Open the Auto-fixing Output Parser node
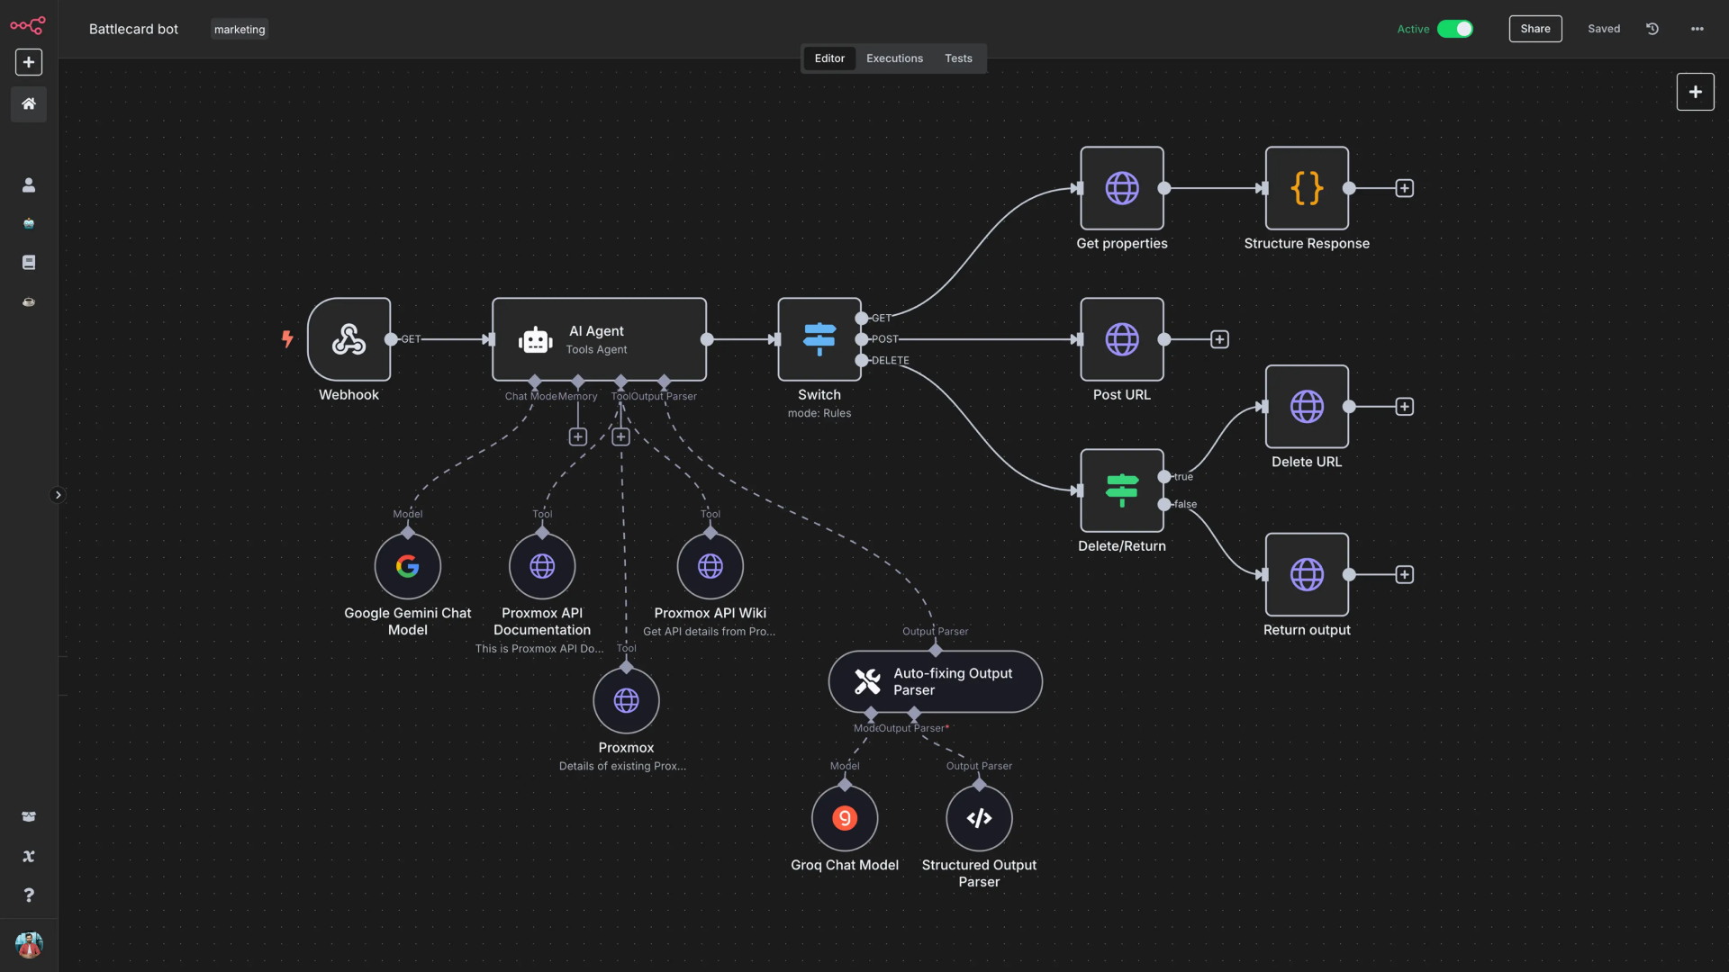Screen dimensions: 1729x972 point(935,681)
